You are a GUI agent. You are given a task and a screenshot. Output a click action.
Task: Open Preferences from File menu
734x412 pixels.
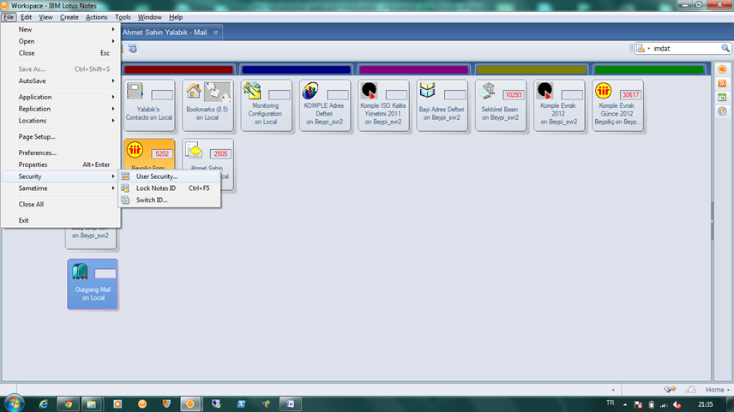click(61, 152)
